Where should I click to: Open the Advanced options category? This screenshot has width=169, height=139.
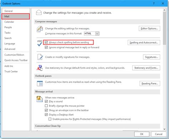(16, 49)
